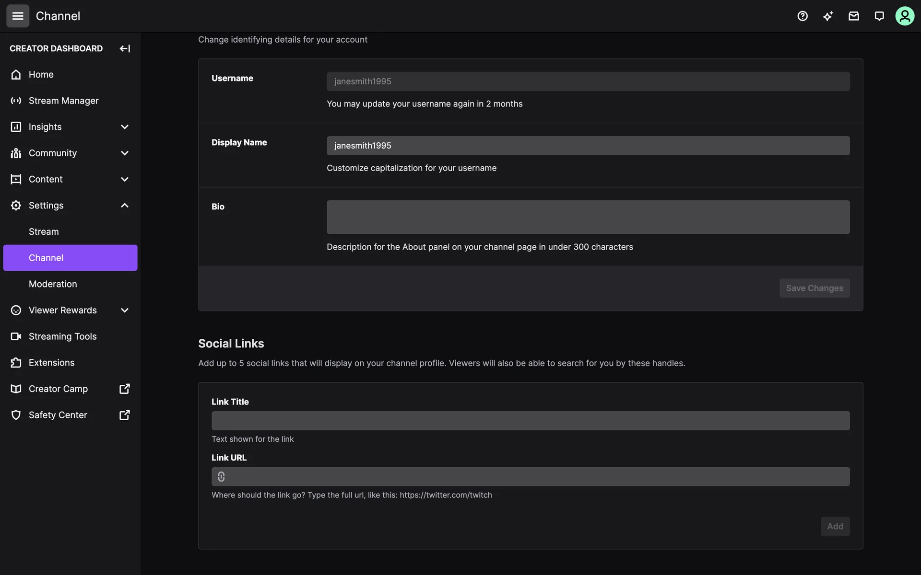
Task: Go to Stream Manager page
Action: (x=63, y=101)
